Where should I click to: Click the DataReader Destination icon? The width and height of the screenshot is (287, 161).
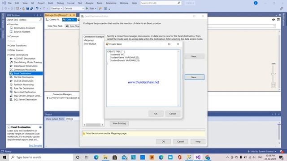pos(11,66)
